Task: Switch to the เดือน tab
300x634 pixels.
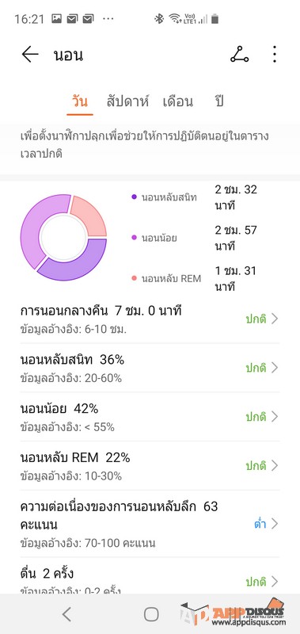Action: 177,101
